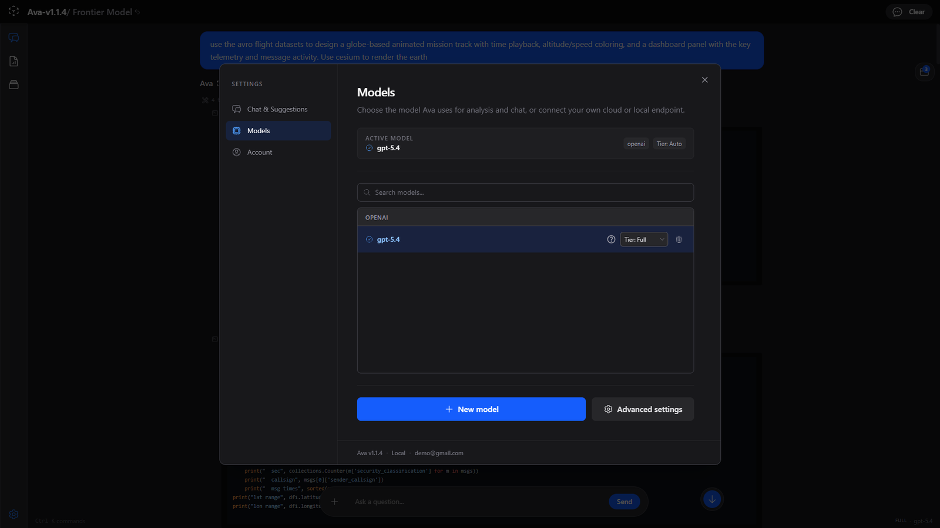
Task: Click the Ctrl K commands hint at bottom left
Action: click(60, 521)
